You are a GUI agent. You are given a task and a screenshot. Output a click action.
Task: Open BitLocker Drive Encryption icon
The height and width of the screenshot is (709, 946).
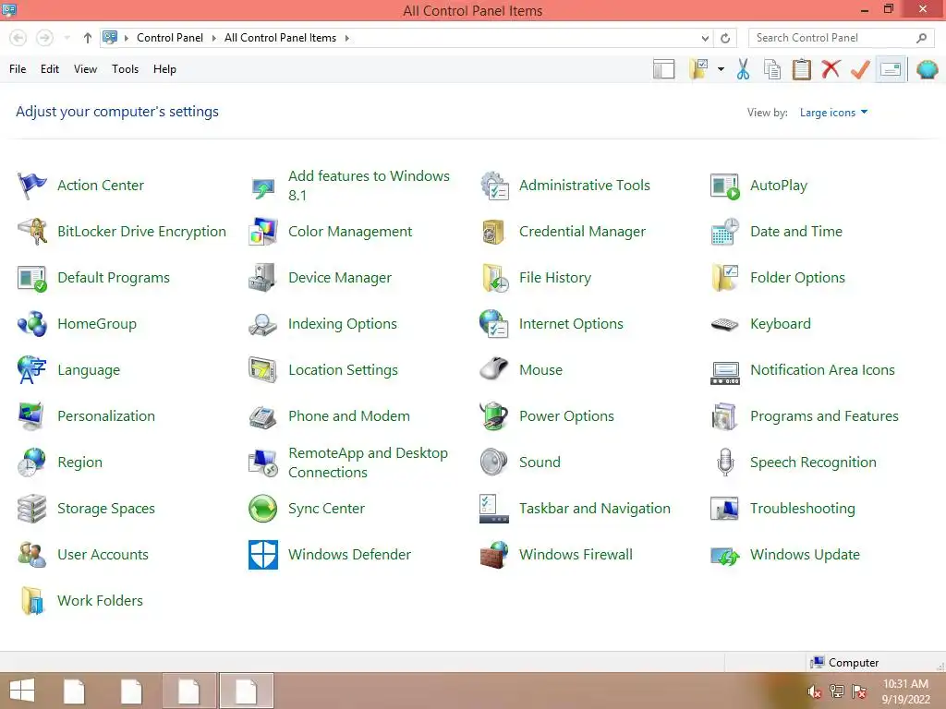(x=32, y=232)
